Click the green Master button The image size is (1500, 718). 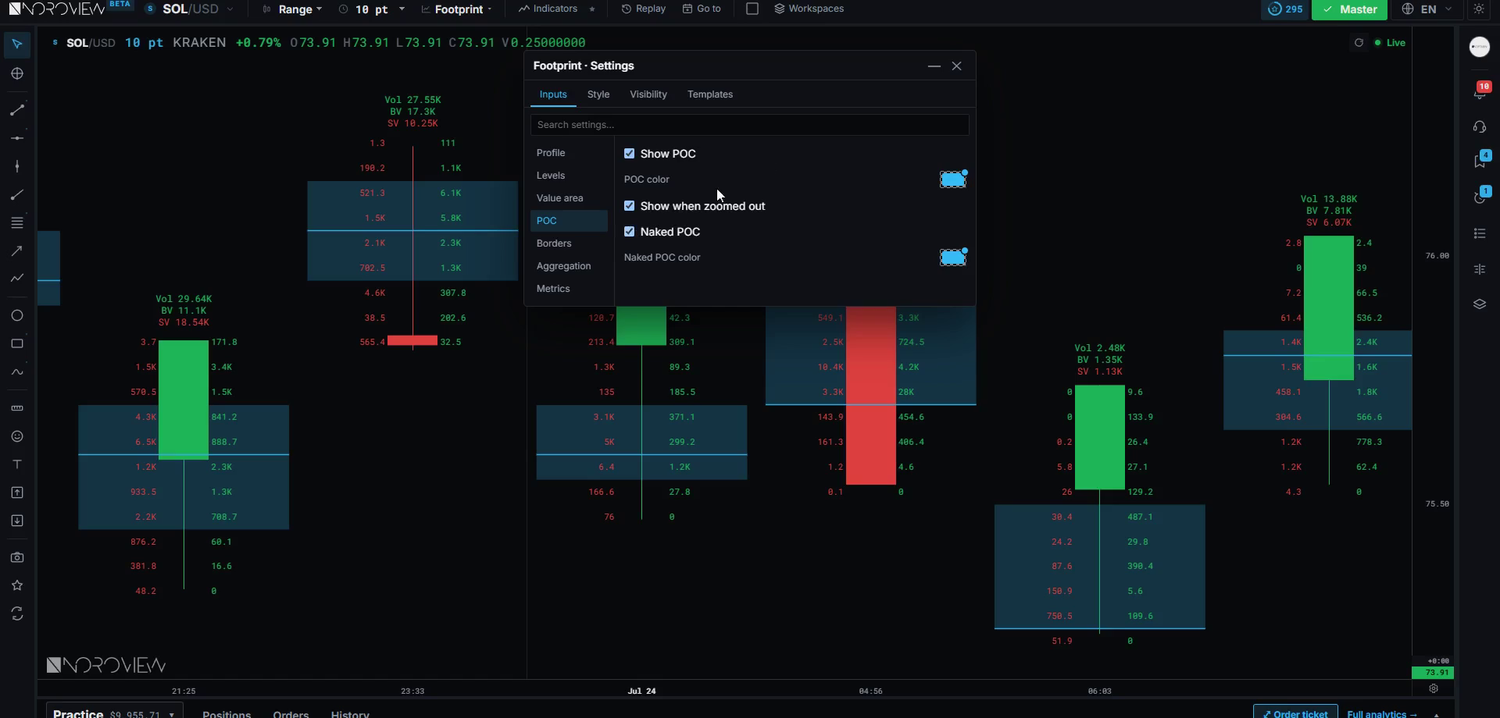1349,9
